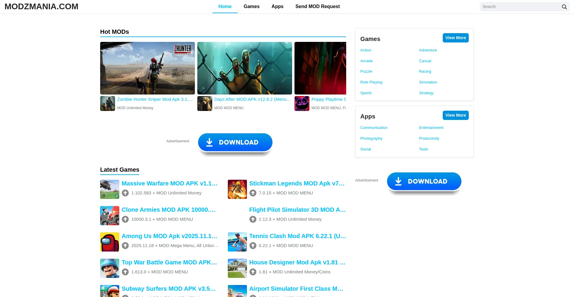Browse the Photography apps category
Screen dimensions: 574x297
[371, 138]
